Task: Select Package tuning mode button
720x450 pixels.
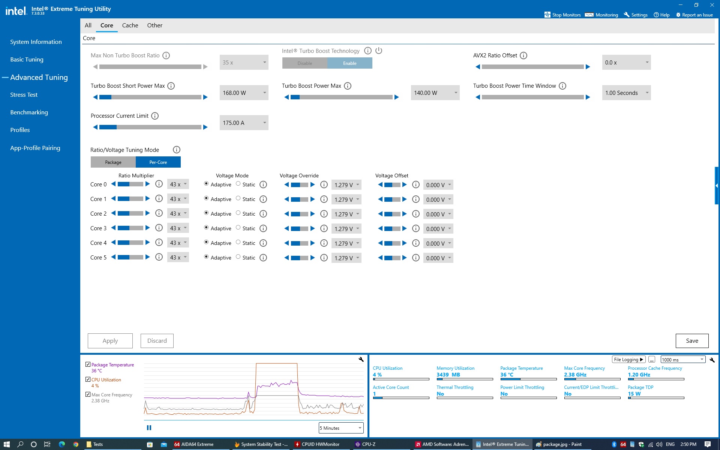Action: [x=113, y=162]
